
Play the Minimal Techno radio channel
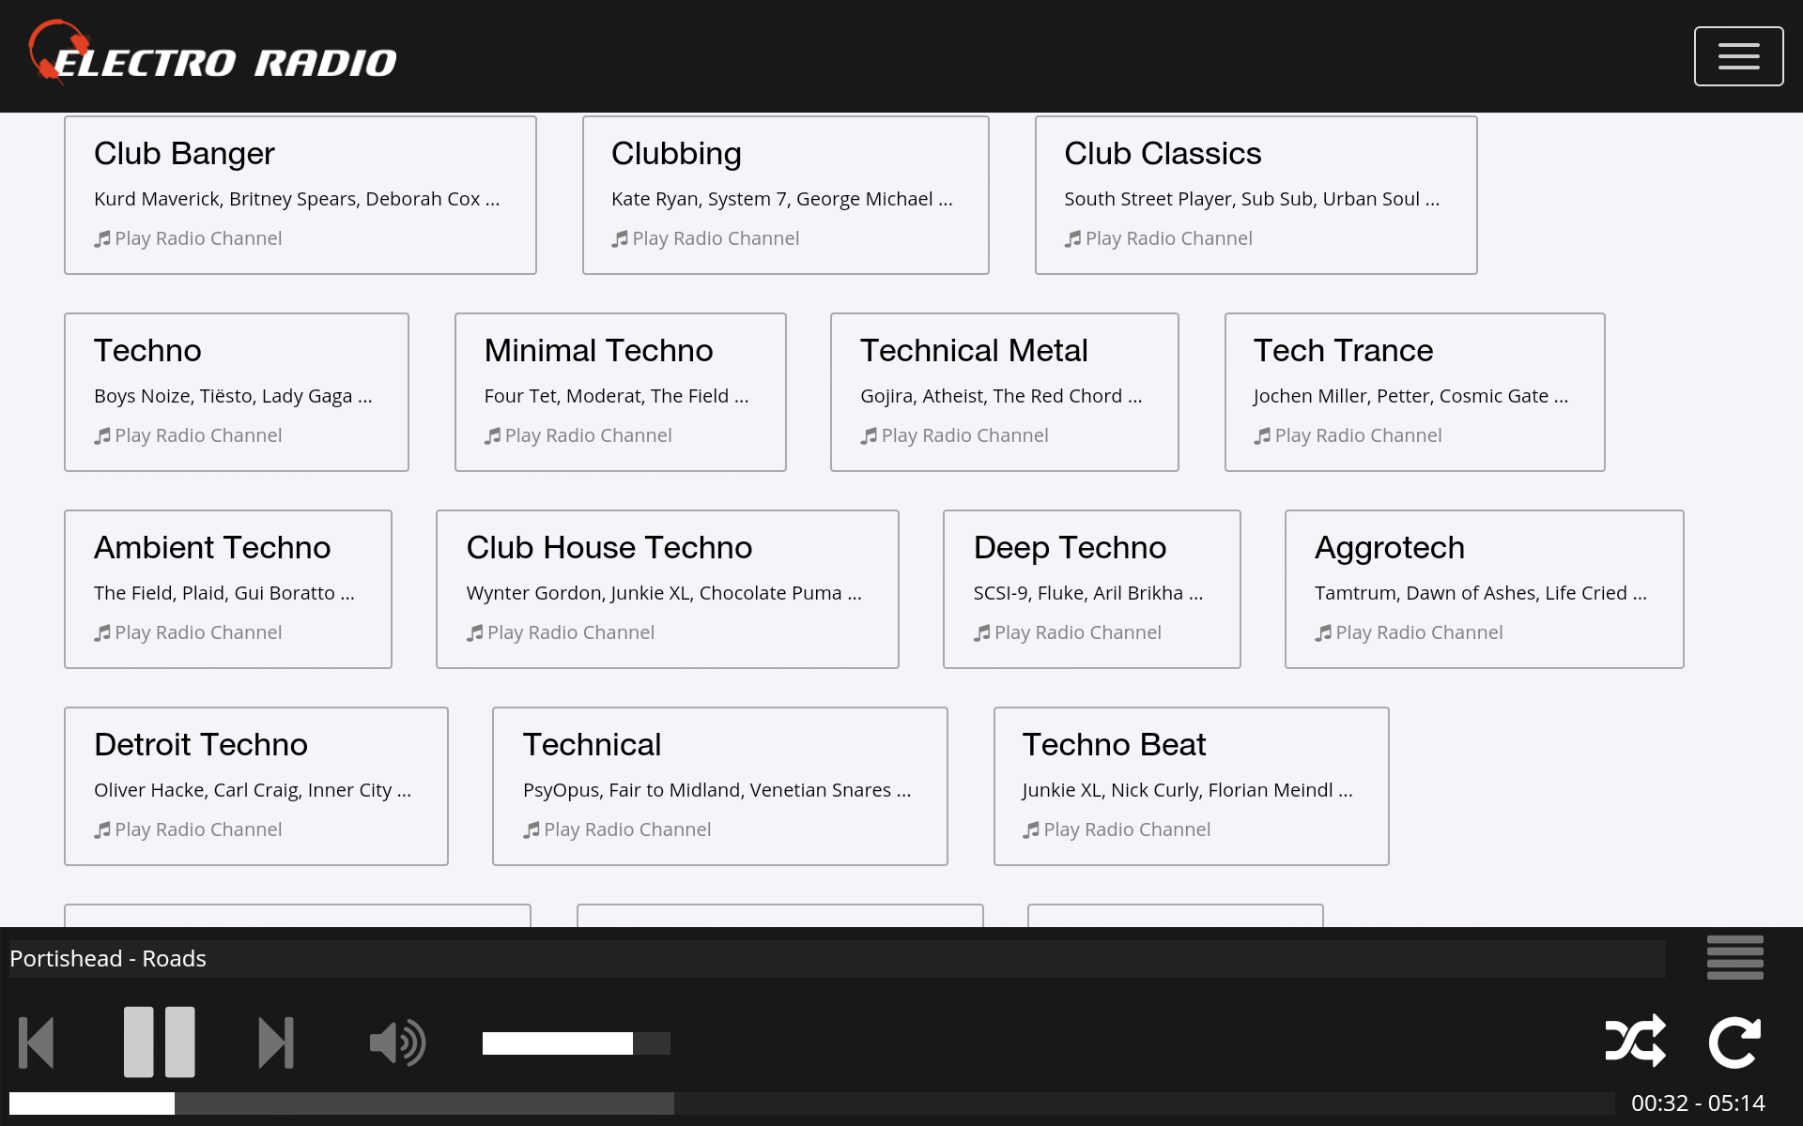[578, 435]
